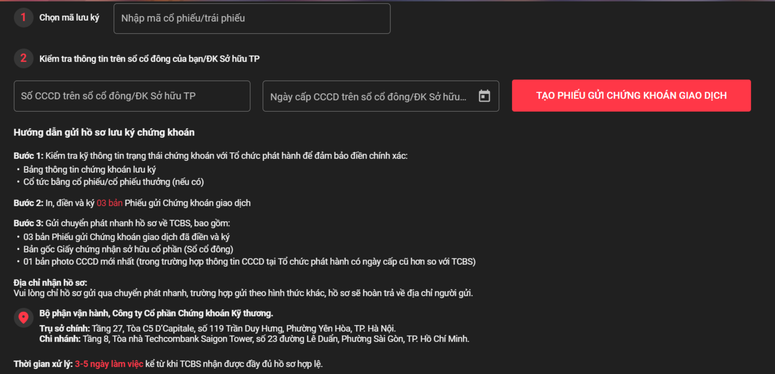Click the step 1 number badge
Viewport: 775px width, 374px height.
point(23,18)
